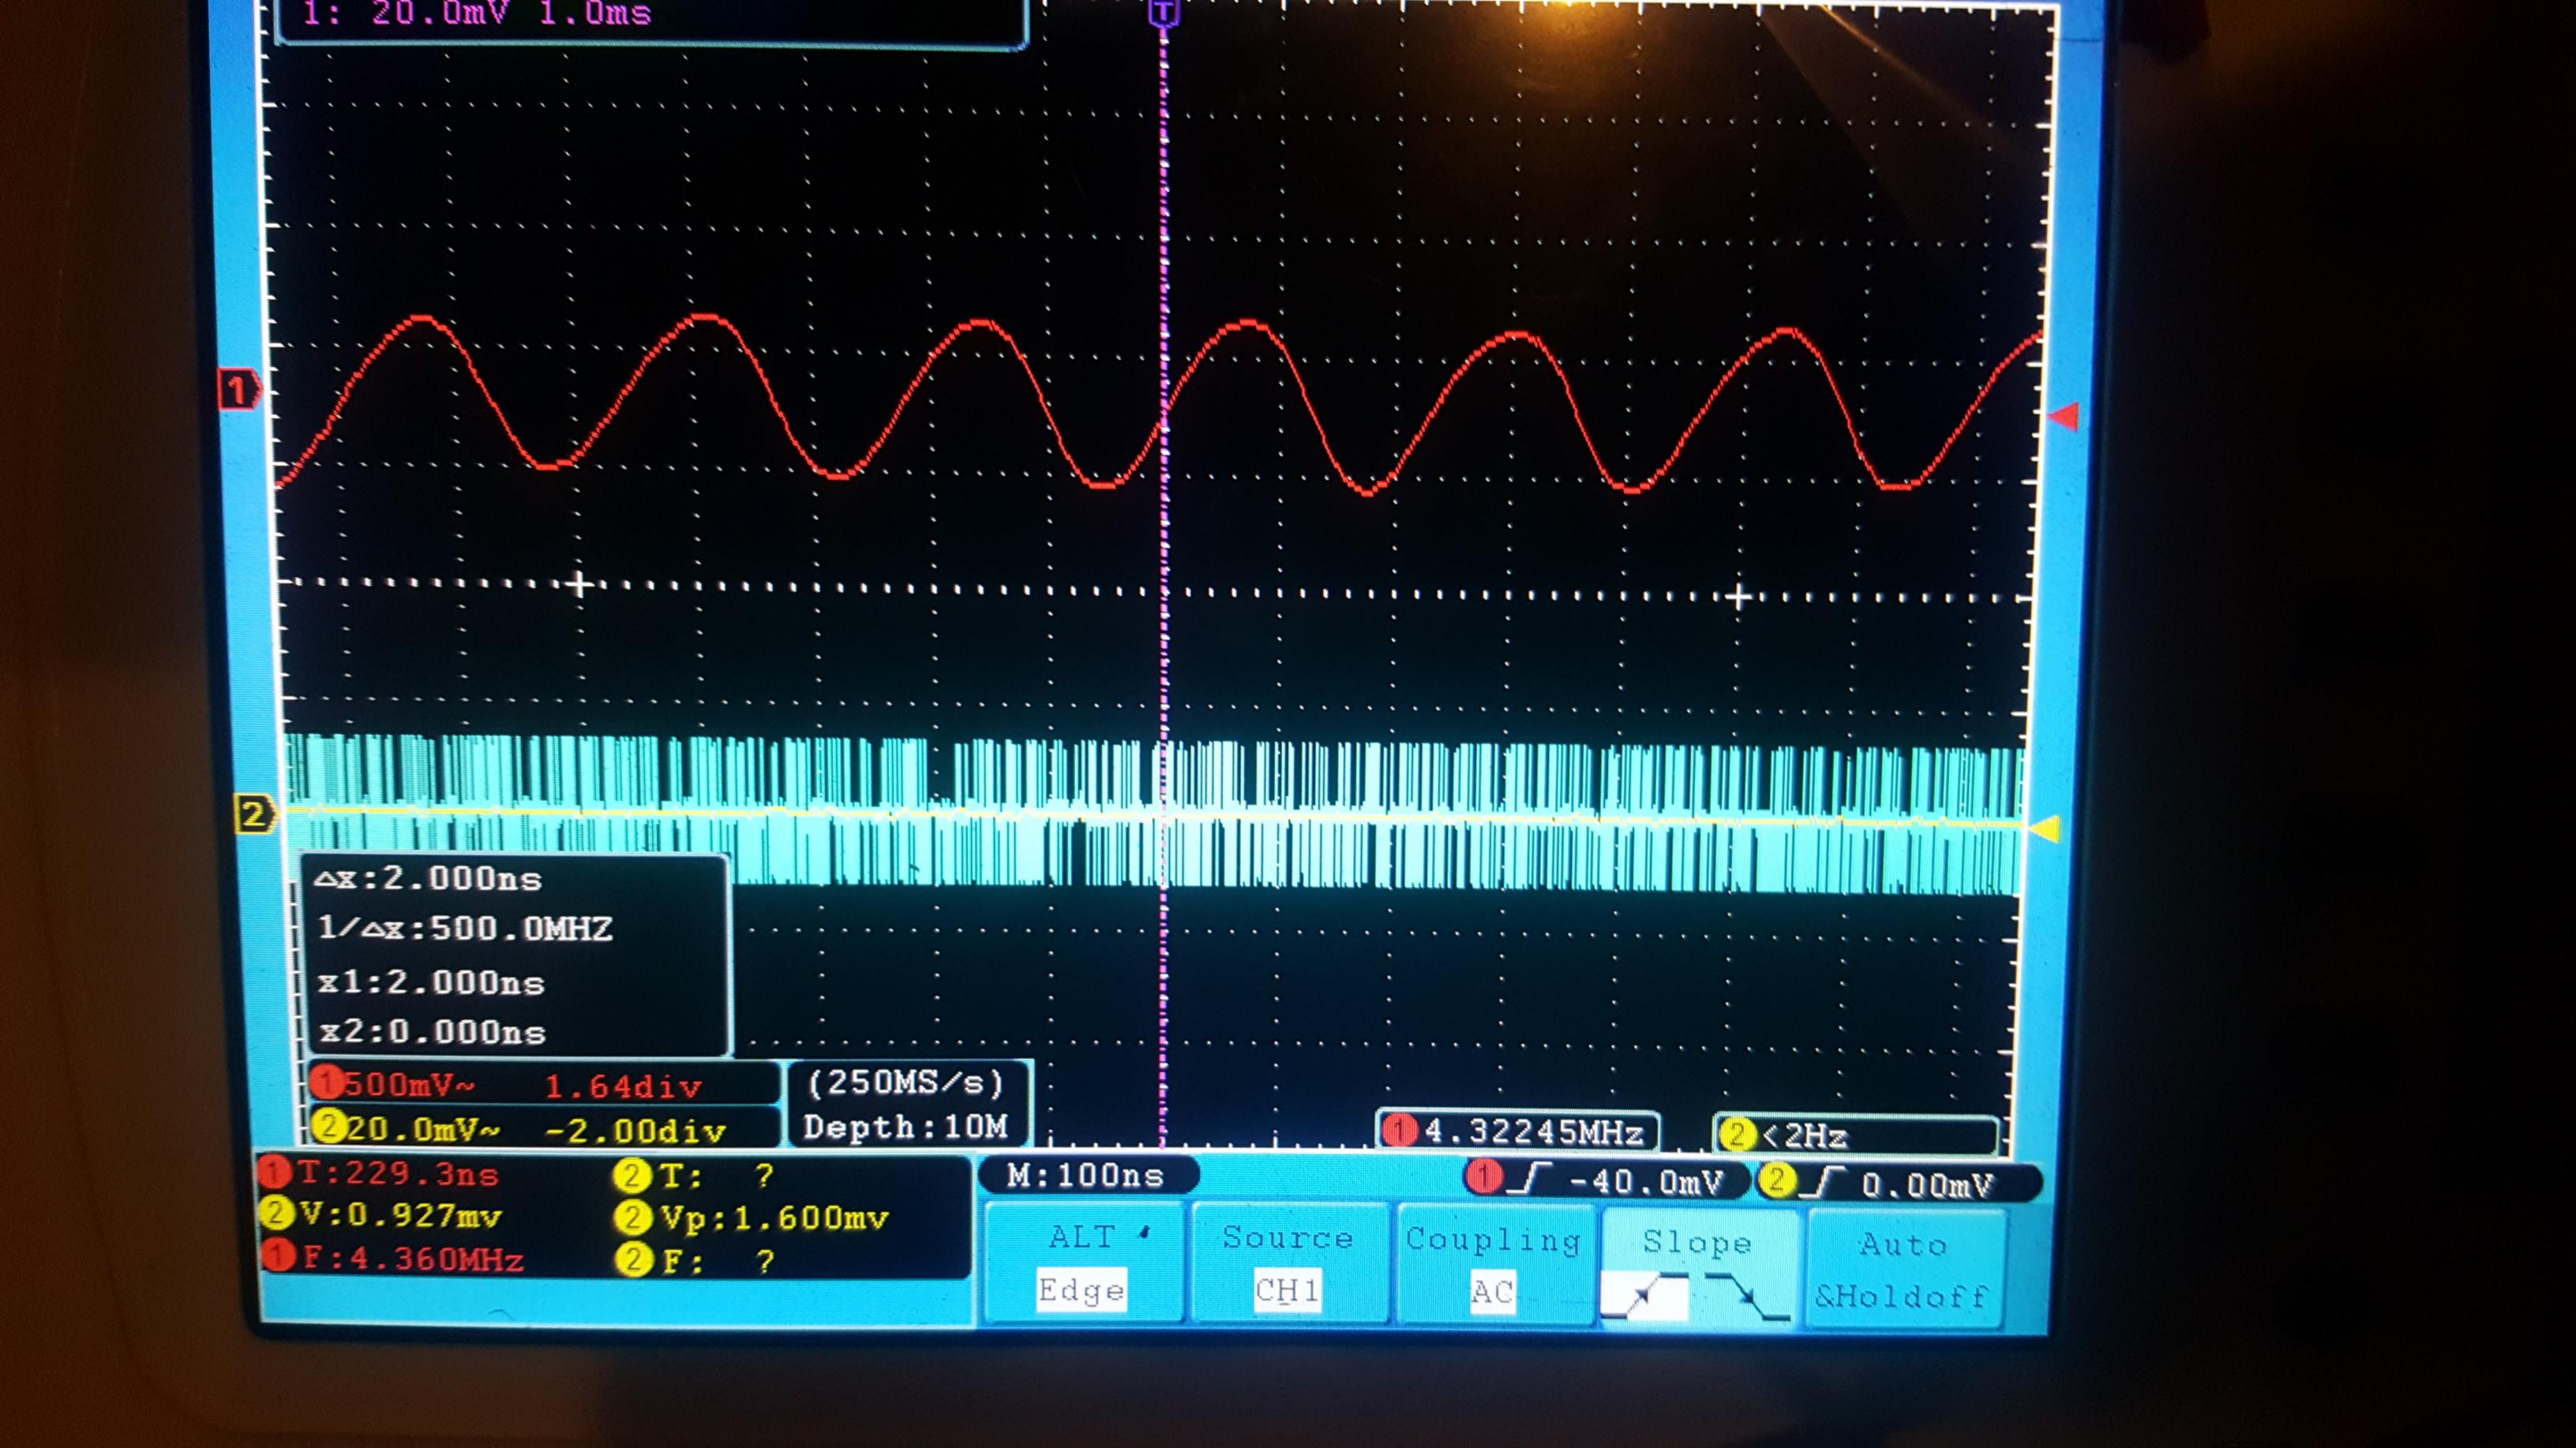Select rising edge slope icon
Screen dimensions: 2576x1448
click(1644, 1296)
